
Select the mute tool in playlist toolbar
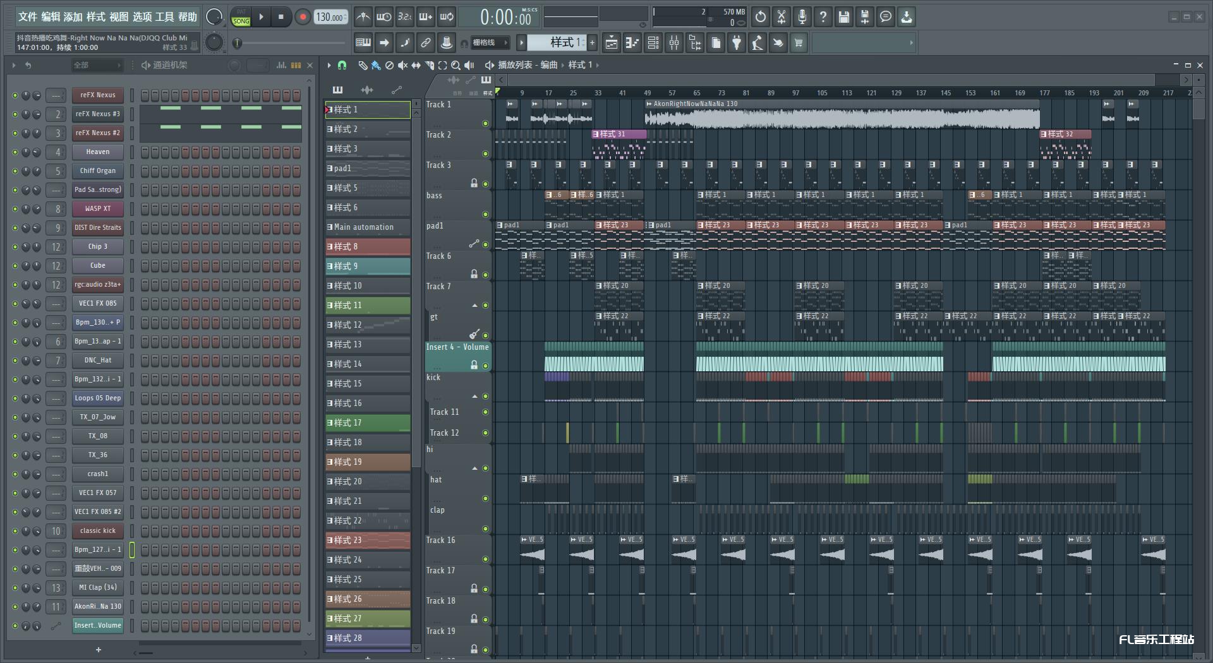point(402,65)
